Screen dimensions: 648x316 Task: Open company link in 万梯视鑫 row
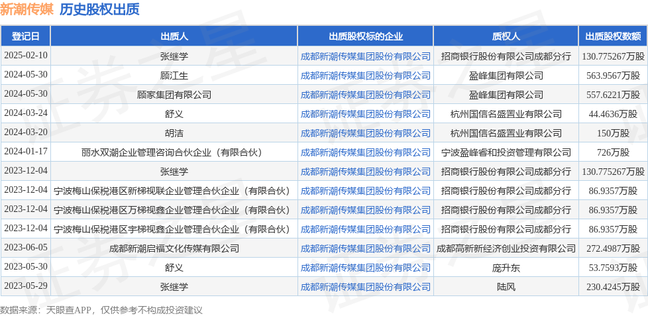(365, 210)
